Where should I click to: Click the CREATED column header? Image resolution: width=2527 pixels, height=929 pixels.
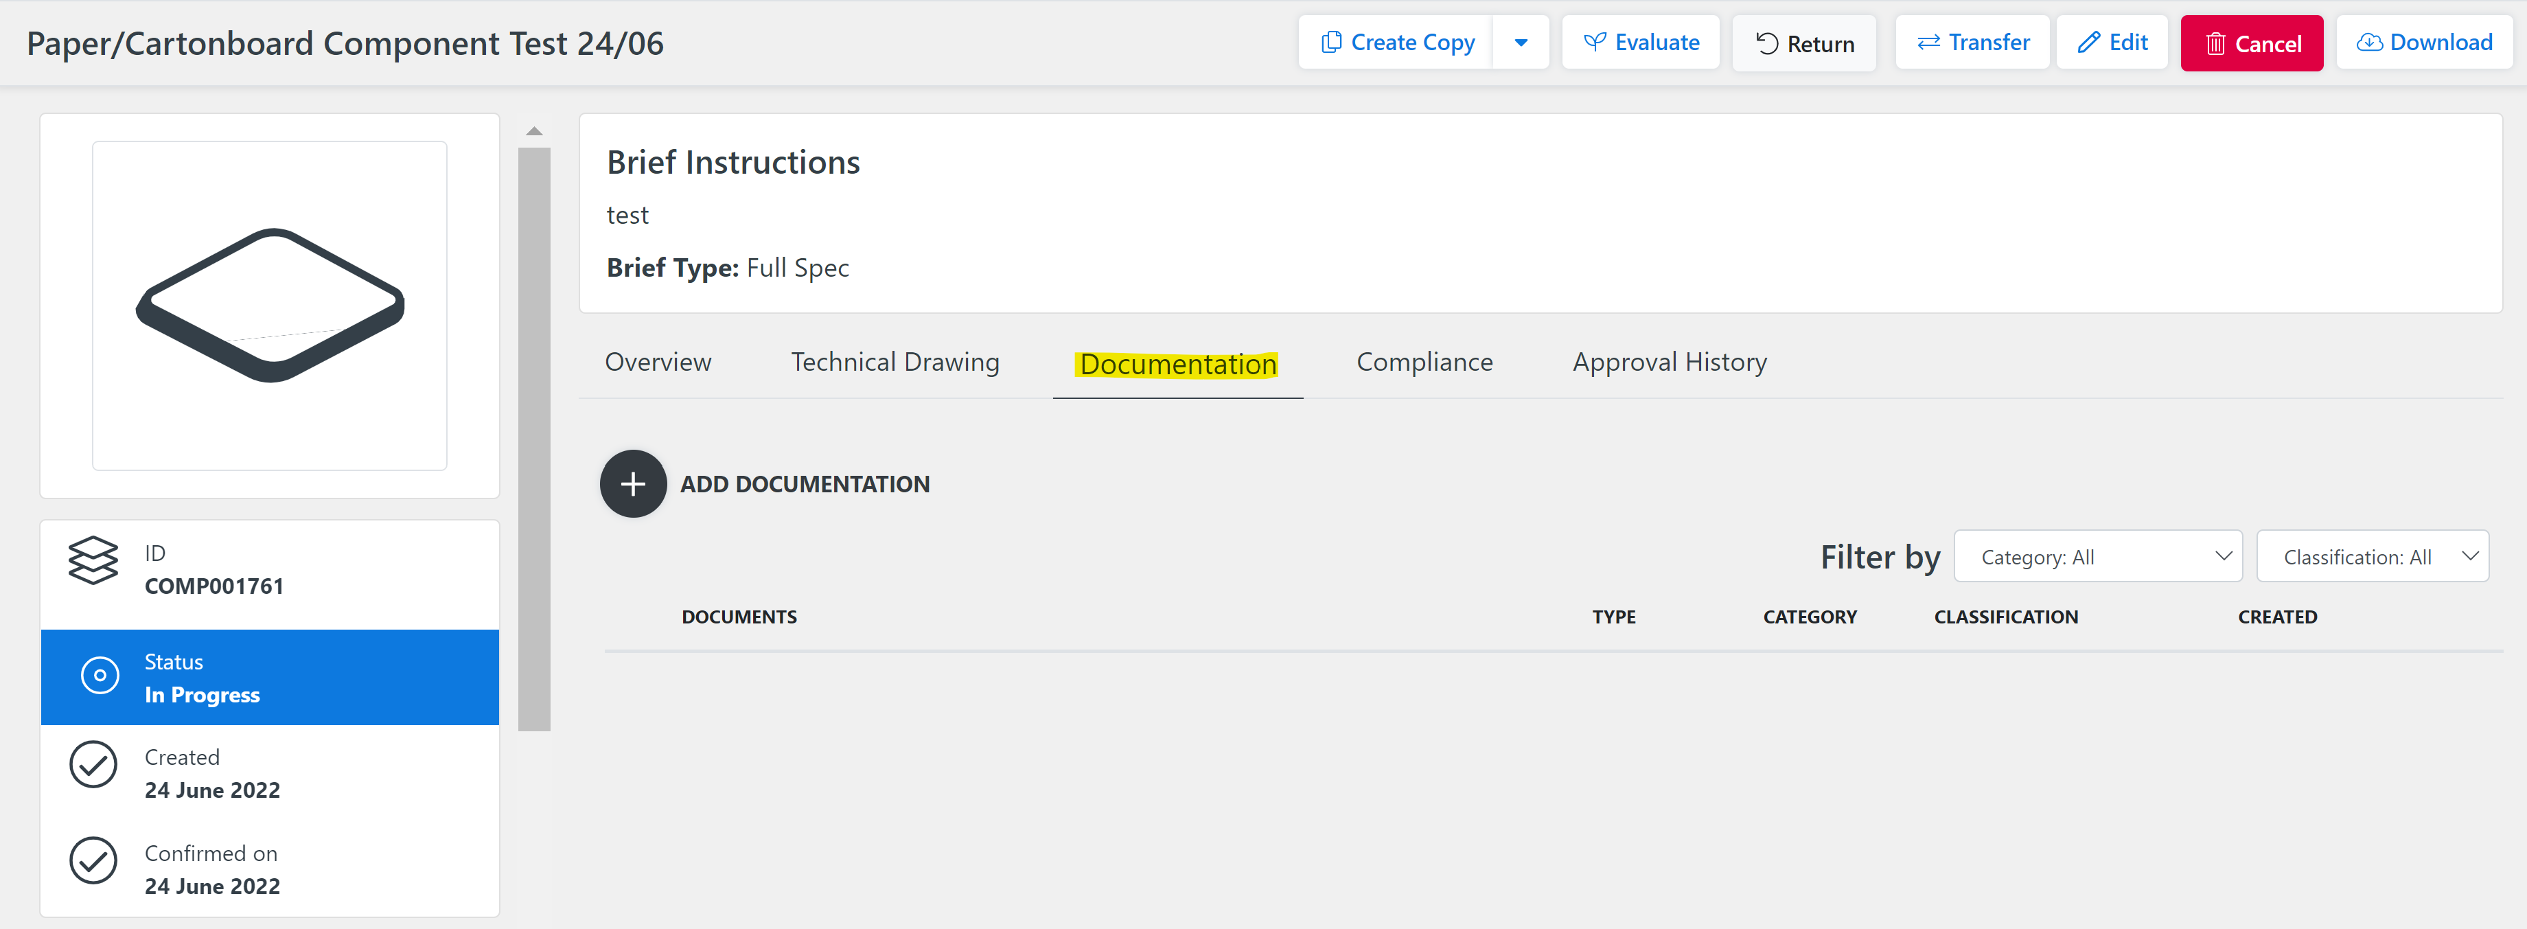coord(2277,617)
